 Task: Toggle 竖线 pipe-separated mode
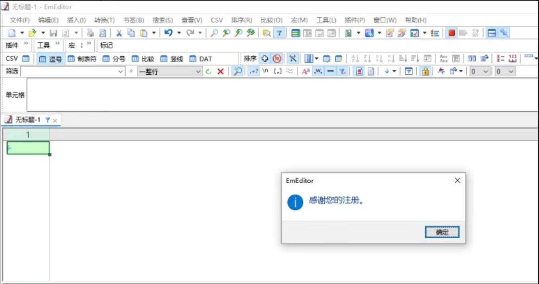172,59
